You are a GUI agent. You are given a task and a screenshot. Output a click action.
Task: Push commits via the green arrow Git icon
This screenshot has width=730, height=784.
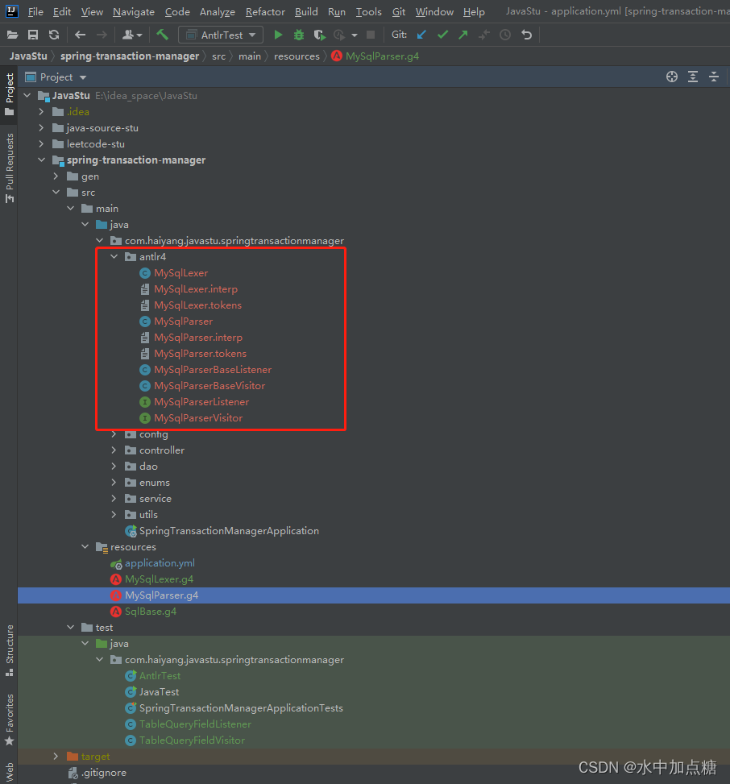[462, 35]
